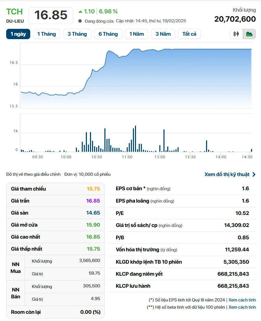261x321 pixels.
Task: Click the Giá sàn value 14.65
Action: pyautogui.click(x=93, y=213)
